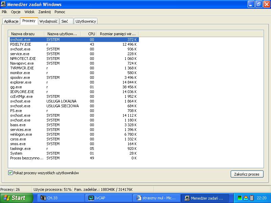Click the Zakończ proces button

247,174
